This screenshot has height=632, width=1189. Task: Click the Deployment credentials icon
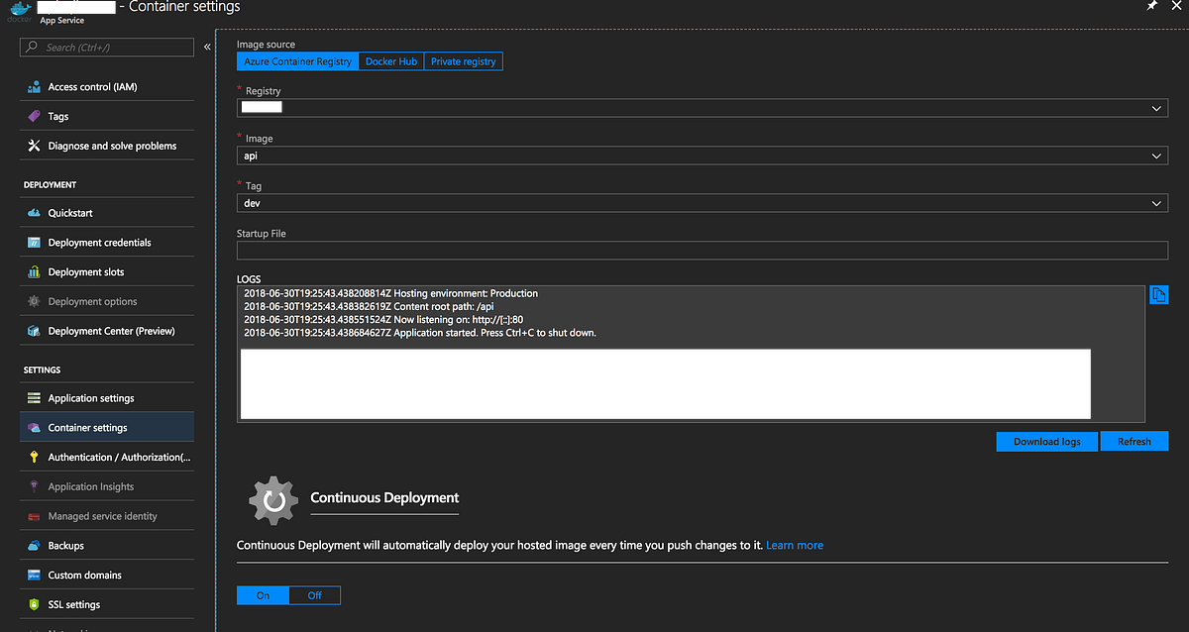point(34,243)
